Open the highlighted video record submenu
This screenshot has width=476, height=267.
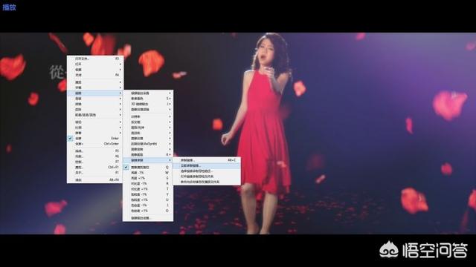[148, 160]
